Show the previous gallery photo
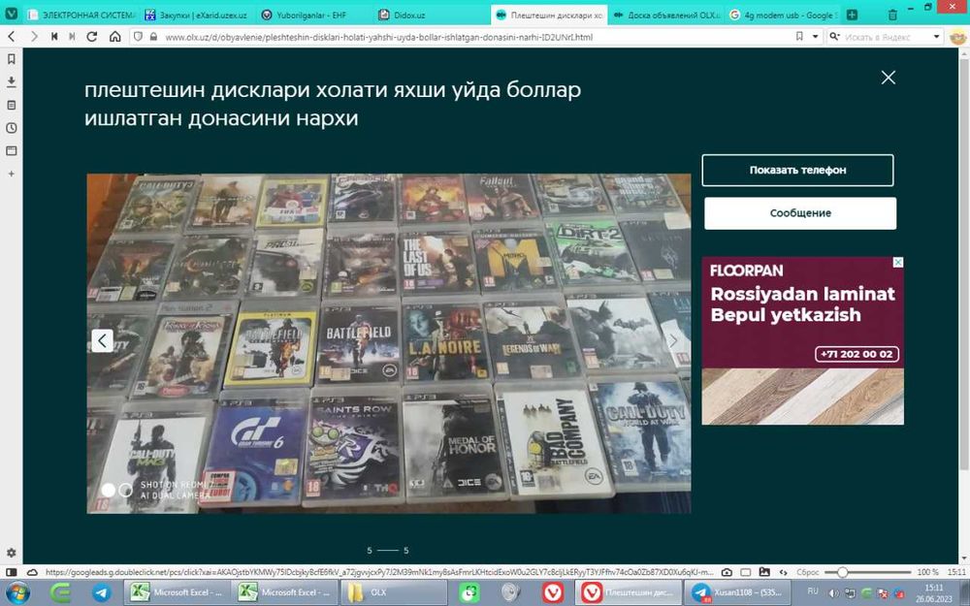Screen dimensions: 970x606 pos(103,340)
